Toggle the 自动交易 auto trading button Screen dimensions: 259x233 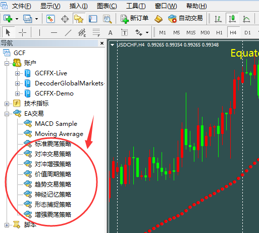[x=186, y=18]
